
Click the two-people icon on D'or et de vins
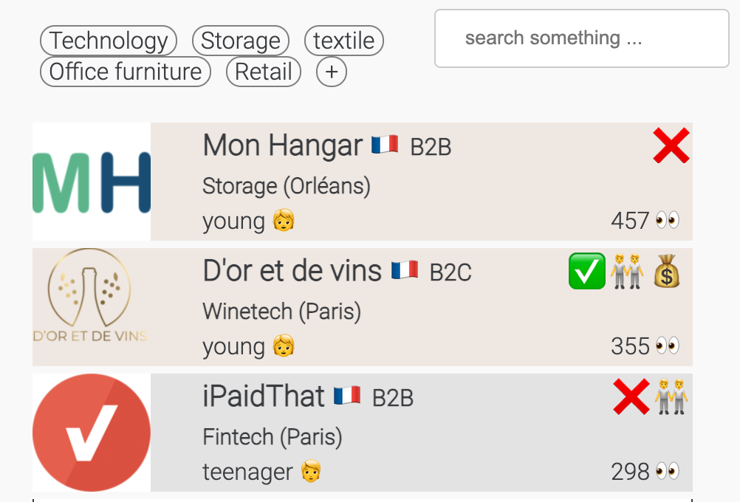[x=627, y=271]
